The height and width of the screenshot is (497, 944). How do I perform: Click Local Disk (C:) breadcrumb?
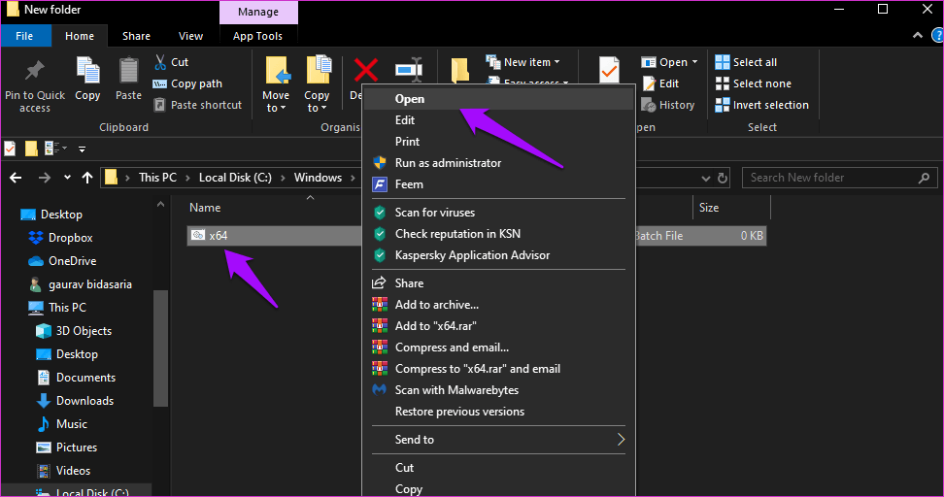235,178
